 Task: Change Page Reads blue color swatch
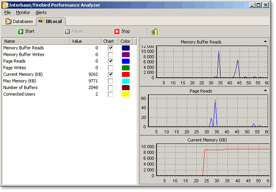click(126, 61)
